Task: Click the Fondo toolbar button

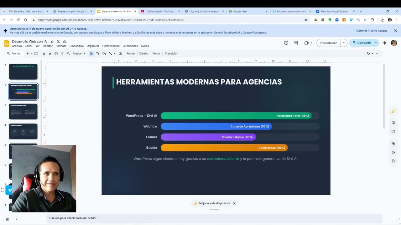Action: [131, 54]
